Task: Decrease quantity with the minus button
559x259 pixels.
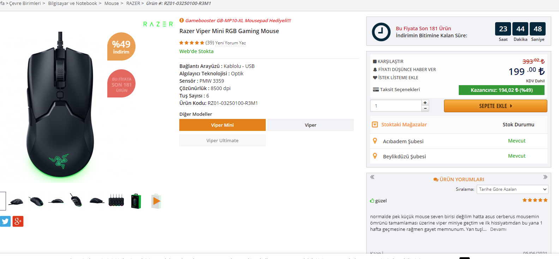Action: [425, 108]
